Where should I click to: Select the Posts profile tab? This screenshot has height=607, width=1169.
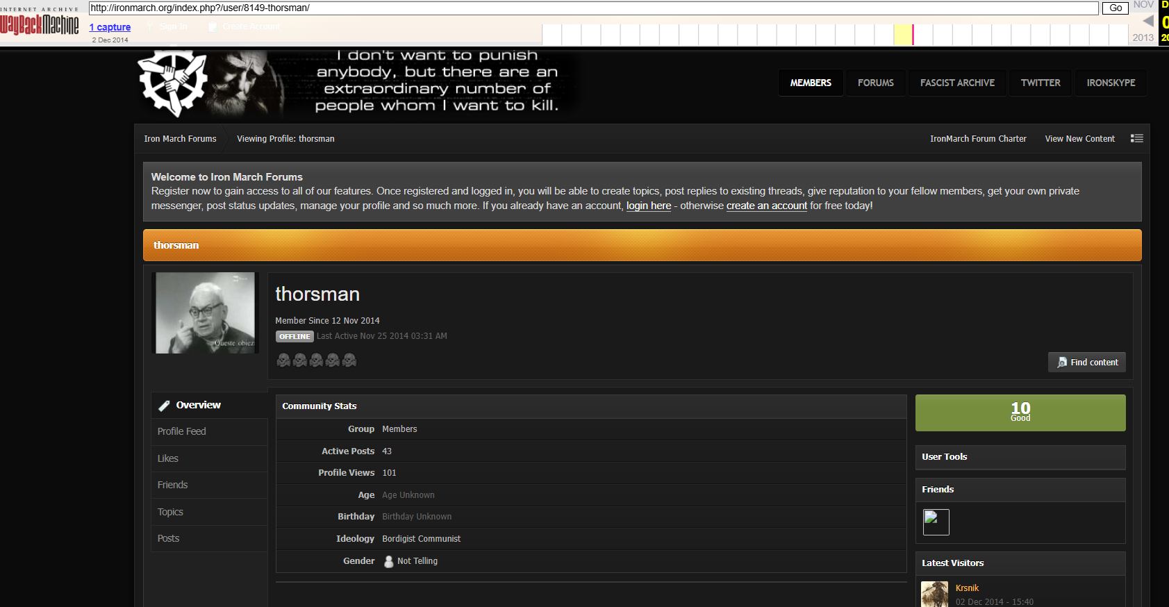[209, 538]
